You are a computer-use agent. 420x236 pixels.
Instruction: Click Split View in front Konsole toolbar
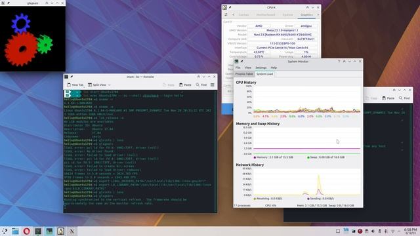click(97, 85)
